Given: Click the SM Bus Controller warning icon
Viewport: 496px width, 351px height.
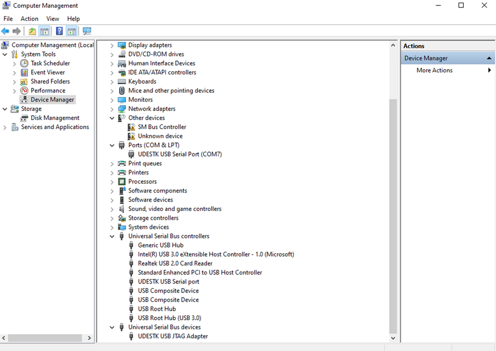Looking at the screenshot, I should pyautogui.click(x=131, y=127).
